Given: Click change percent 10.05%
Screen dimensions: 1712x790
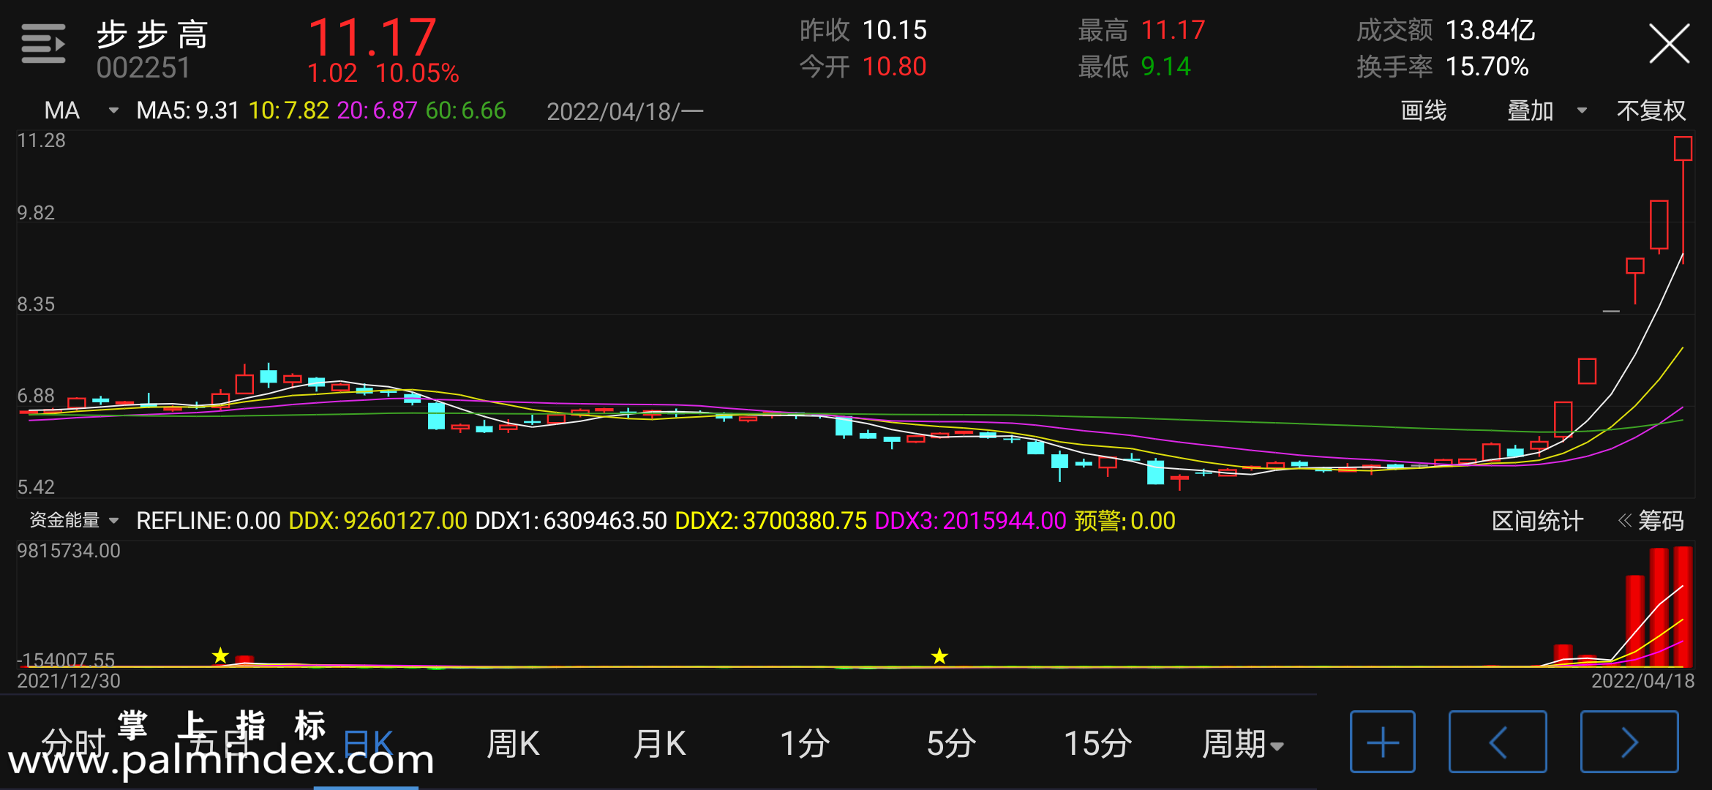Looking at the screenshot, I should tap(417, 73).
